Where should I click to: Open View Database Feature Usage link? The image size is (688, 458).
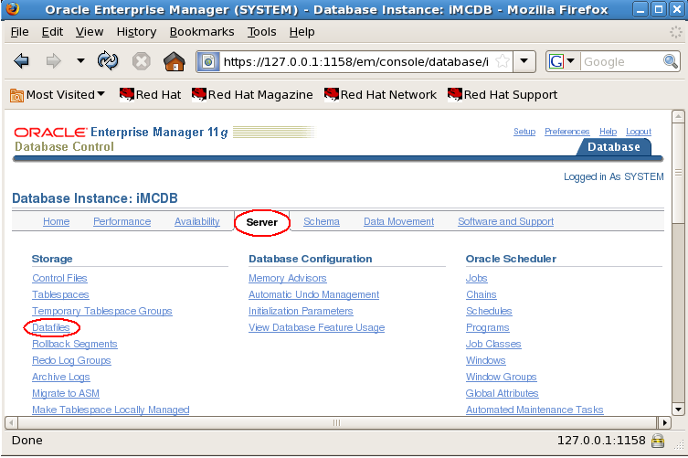(316, 327)
